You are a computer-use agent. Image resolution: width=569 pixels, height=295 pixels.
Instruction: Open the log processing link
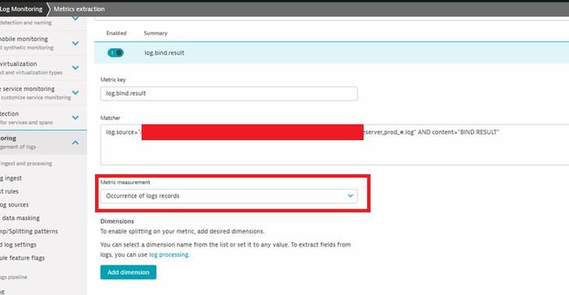click(x=169, y=255)
